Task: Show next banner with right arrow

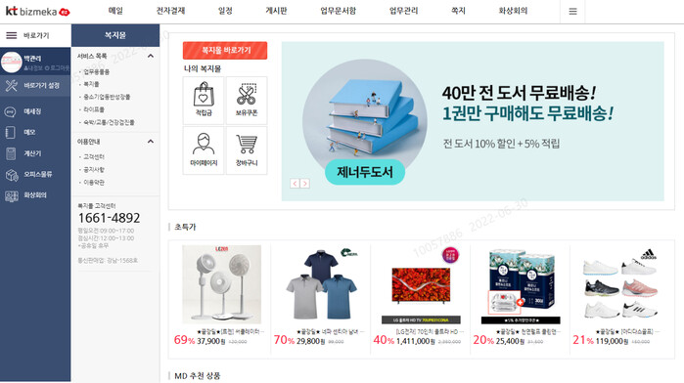Action: [x=305, y=184]
